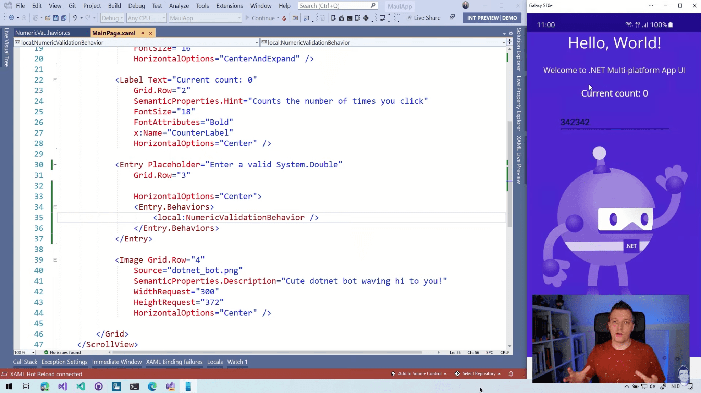Undo the last edit using the toolbar arrow
The width and height of the screenshot is (701, 393).
click(74, 18)
